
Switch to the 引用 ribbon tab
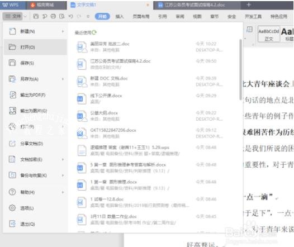point(163,17)
